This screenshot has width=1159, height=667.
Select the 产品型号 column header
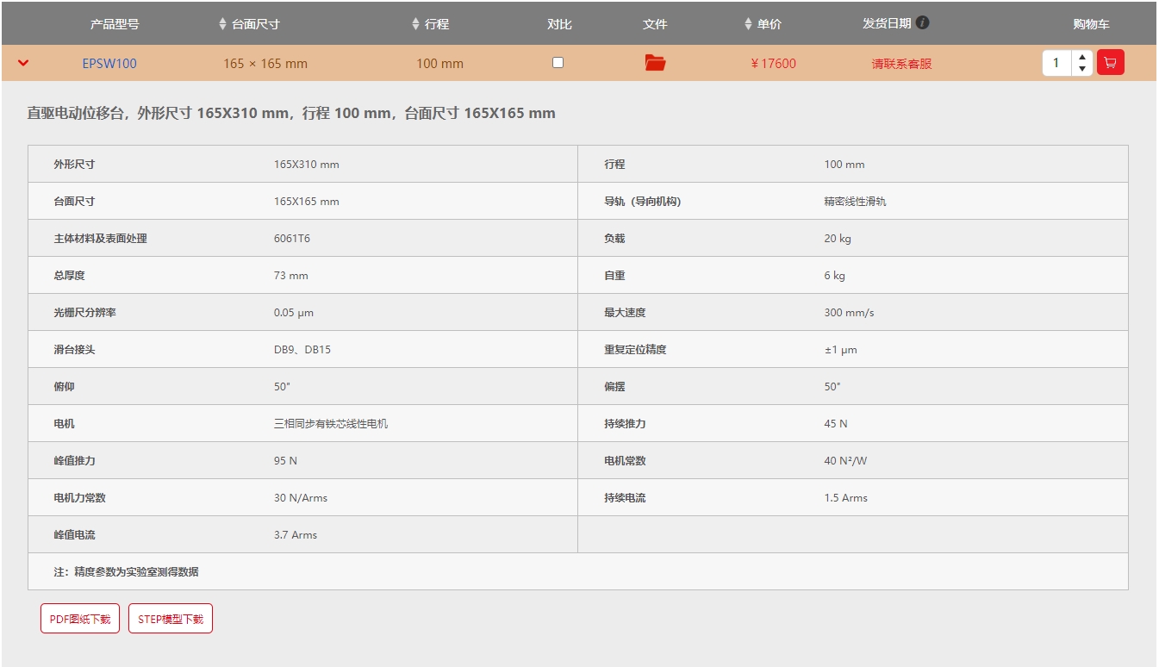[115, 24]
